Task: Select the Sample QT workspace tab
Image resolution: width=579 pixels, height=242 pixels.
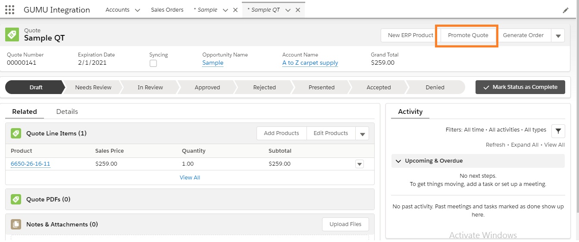Action: pos(263,10)
